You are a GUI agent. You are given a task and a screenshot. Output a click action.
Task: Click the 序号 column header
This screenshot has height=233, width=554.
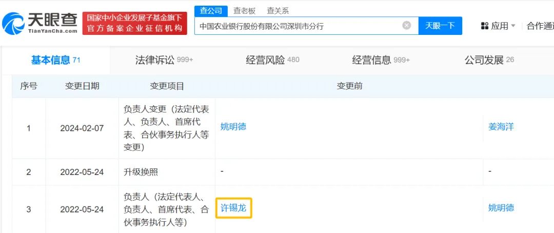(x=29, y=86)
